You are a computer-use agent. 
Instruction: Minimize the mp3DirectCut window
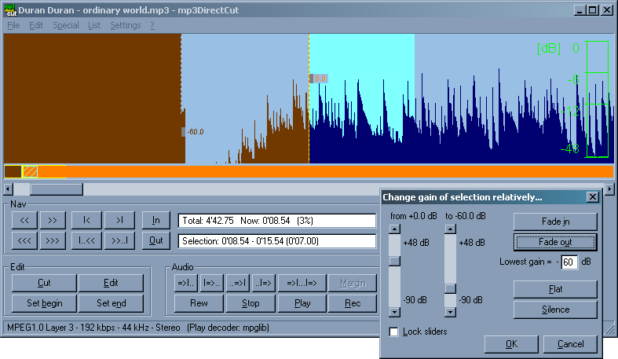pyautogui.click(x=579, y=10)
